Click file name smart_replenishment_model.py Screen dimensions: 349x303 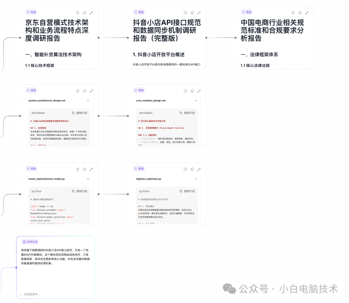(47, 179)
